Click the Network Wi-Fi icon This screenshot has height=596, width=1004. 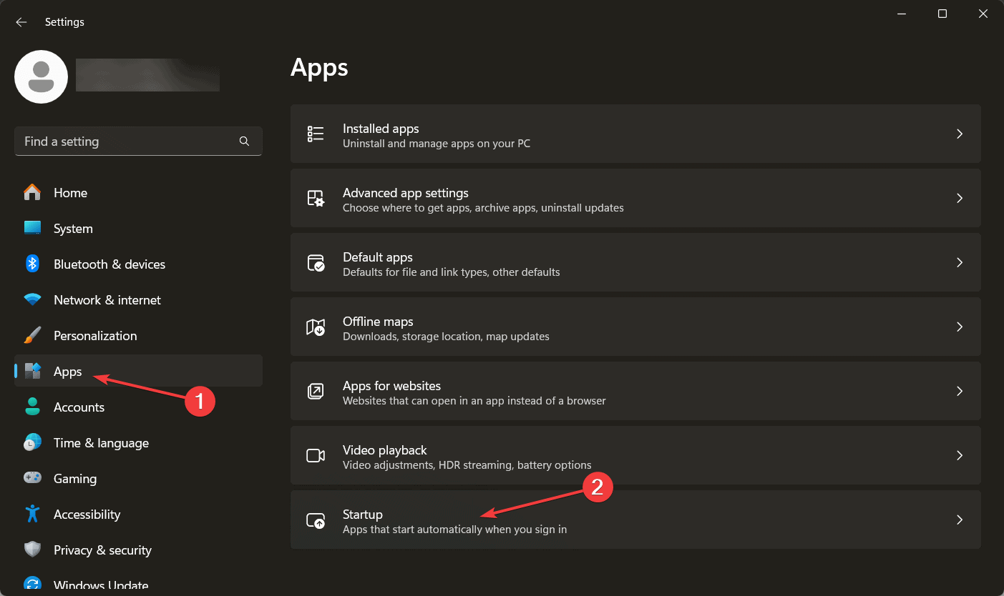click(x=32, y=300)
